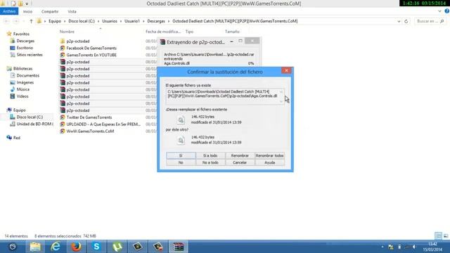
Task: Expand the ribbon with the chevron
Action: click(439, 11)
